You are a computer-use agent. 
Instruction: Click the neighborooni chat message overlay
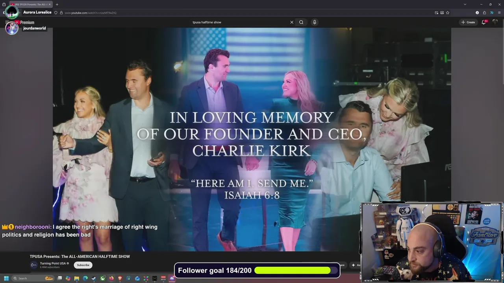[80, 231]
